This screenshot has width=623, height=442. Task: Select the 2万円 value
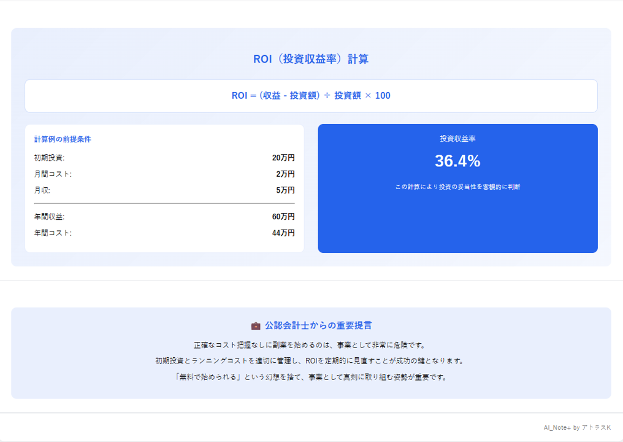[285, 174]
